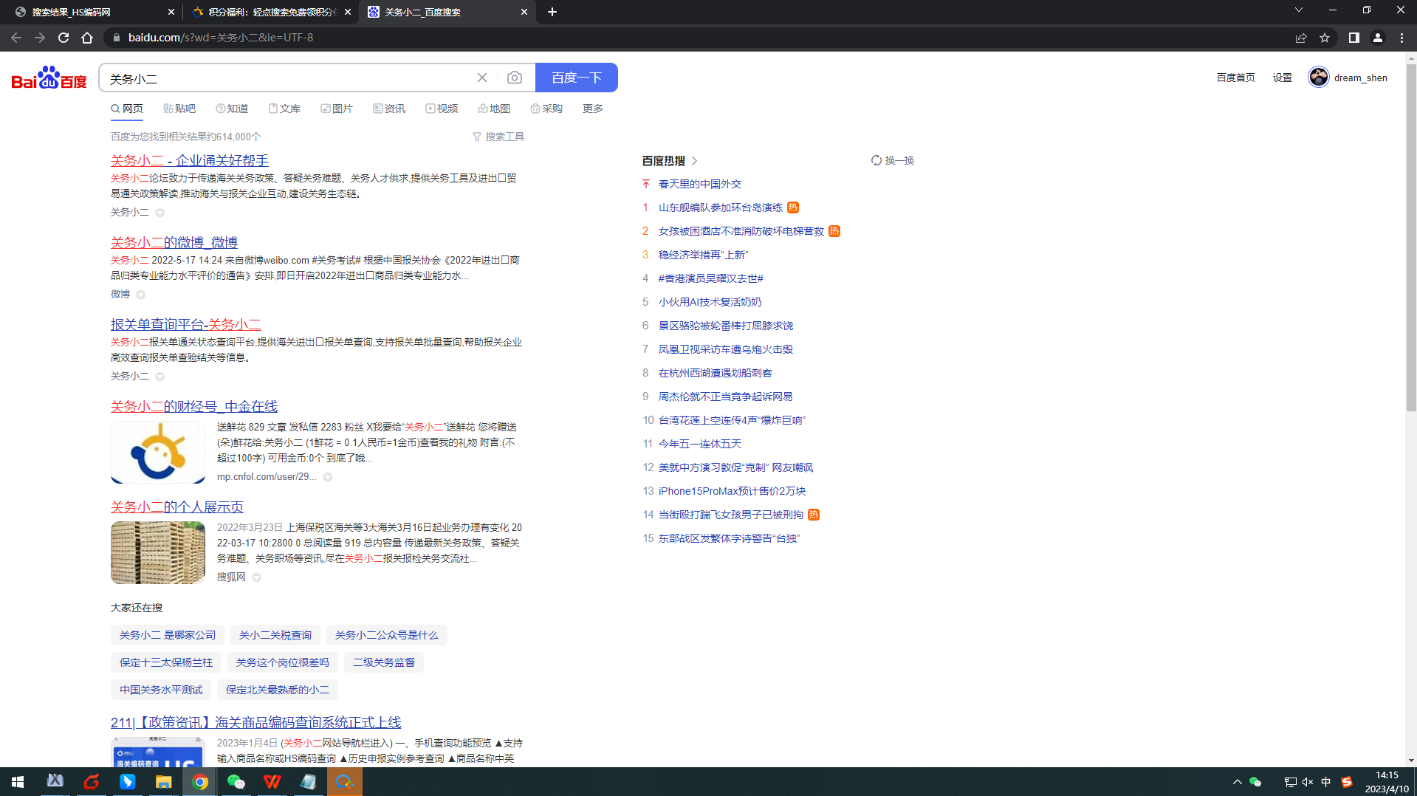The width and height of the screenshot is (1417, 796).
Task: Click the wooden pallets thumbnail
Action: point(158,552)
